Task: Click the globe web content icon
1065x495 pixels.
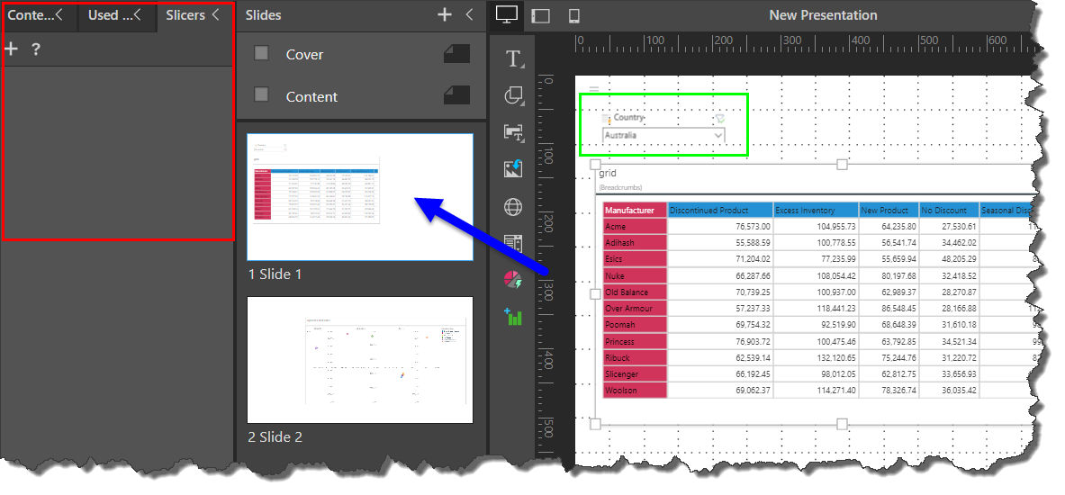Action: pyautogui.click(x=514, y=207)
